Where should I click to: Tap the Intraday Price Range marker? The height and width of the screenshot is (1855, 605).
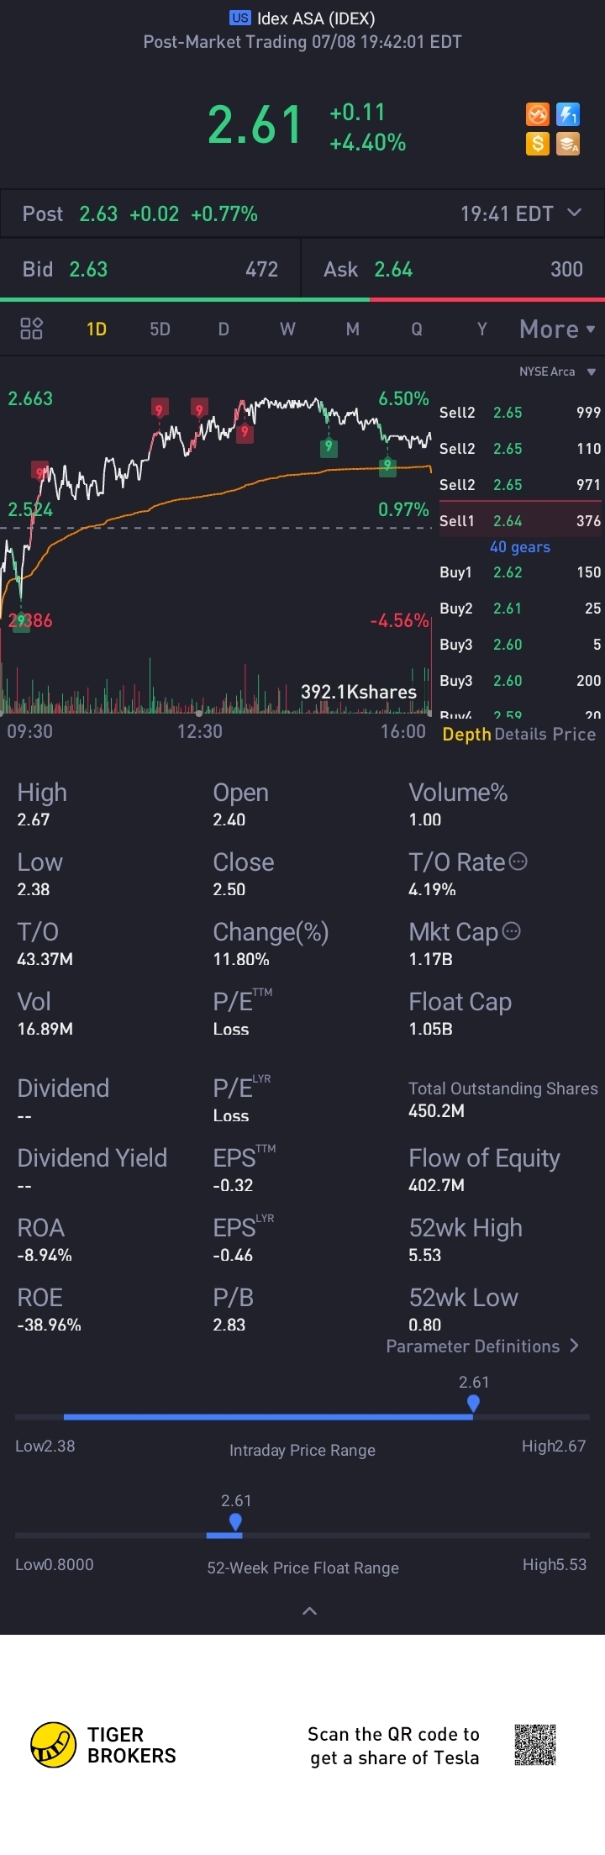473,1403
